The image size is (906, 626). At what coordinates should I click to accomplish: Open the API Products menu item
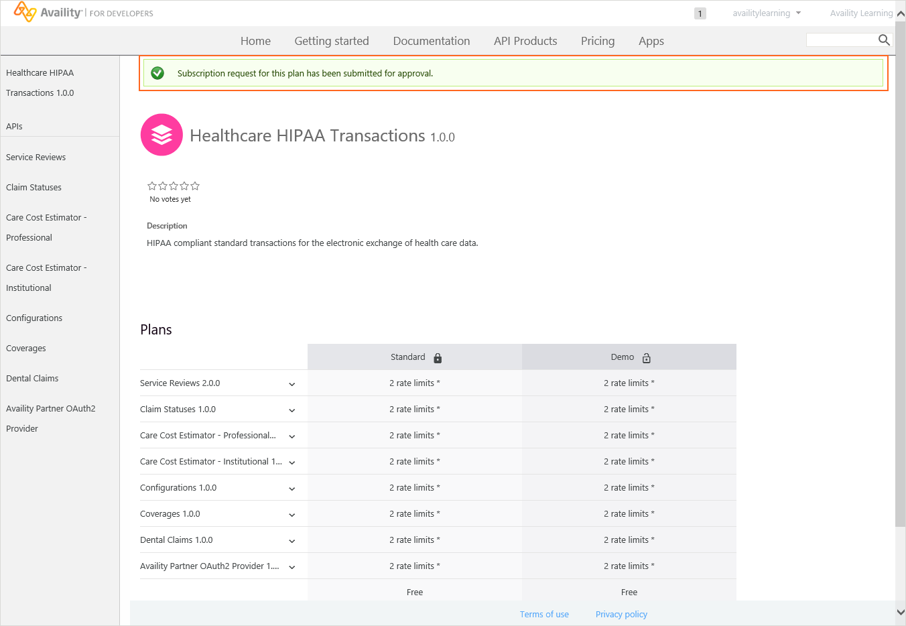pyautogui.click(x=525, y=41)
